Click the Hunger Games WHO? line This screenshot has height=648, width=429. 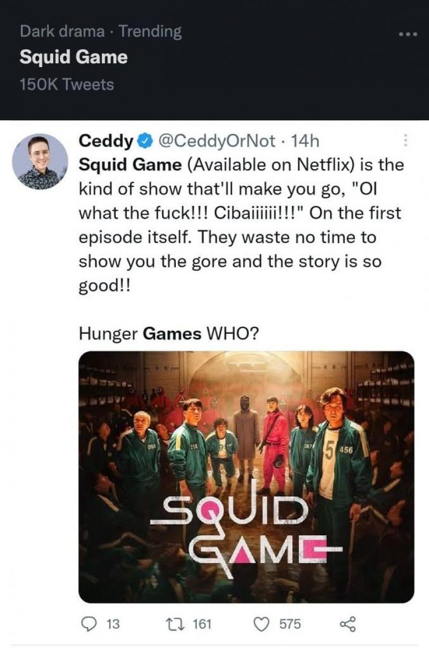pyautogui.click(x=168, y=333)
